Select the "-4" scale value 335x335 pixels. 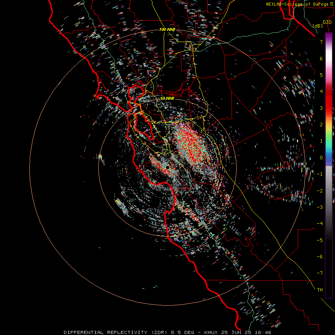pyautogui.click(x=320, y=224)
